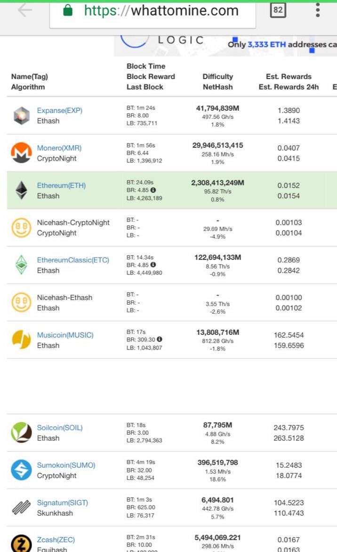The height and width of the screenshot is (552, 337).
Task: Click the Ethereum Classic green logo
Action: (x=22, y=265)
